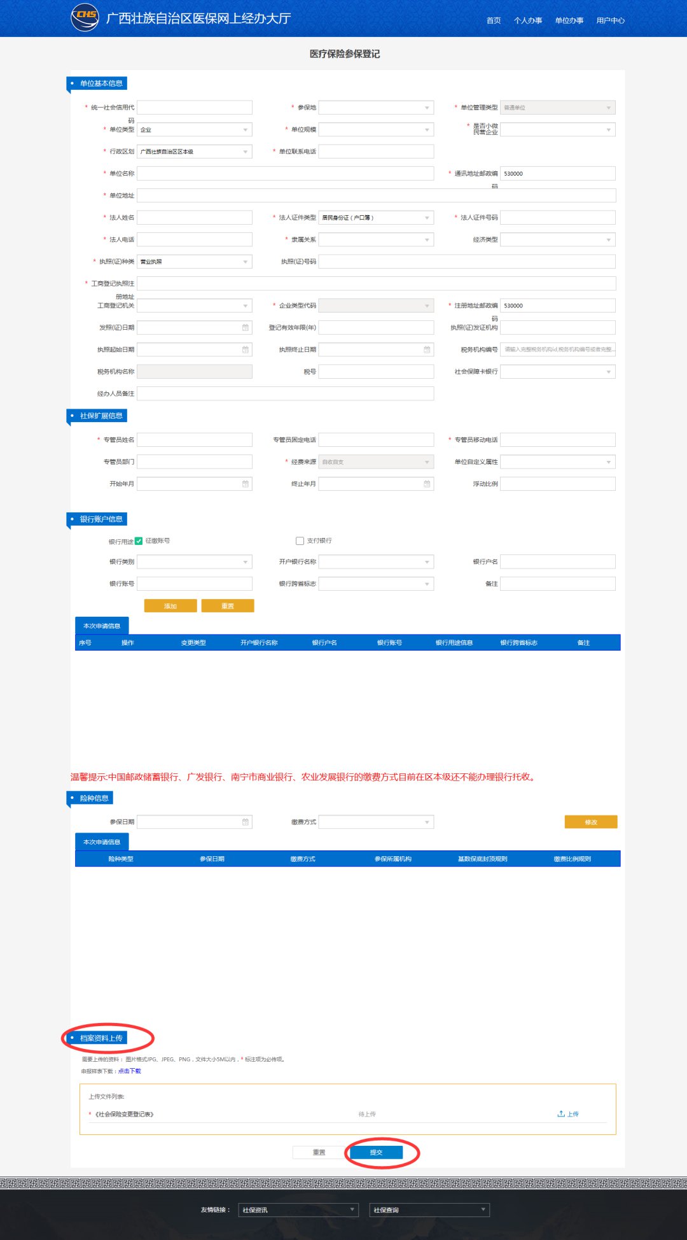Uncheck the 征缴账号 checkbox

139,541
